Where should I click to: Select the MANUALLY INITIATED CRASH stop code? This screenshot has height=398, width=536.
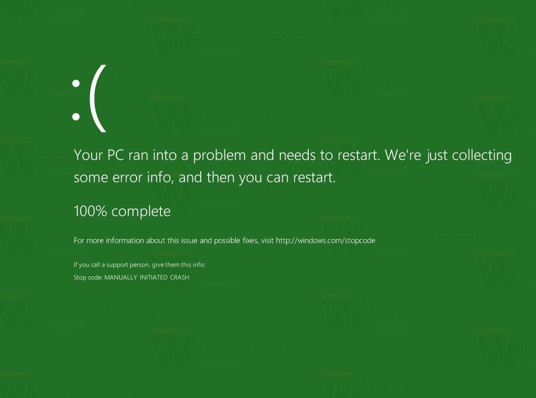tap(147, 277)
